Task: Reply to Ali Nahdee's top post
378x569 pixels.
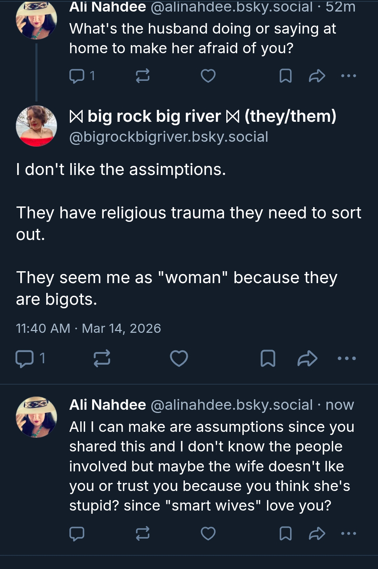Action: 77,76
